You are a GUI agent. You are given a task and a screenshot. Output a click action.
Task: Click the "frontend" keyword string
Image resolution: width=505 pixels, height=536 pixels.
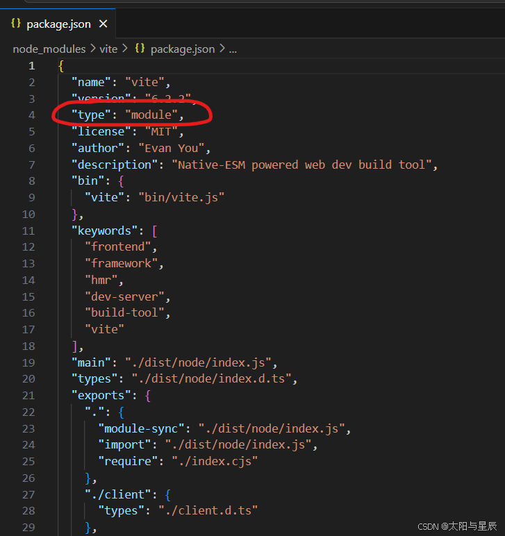pyautogui.click(x=118, y=246)
